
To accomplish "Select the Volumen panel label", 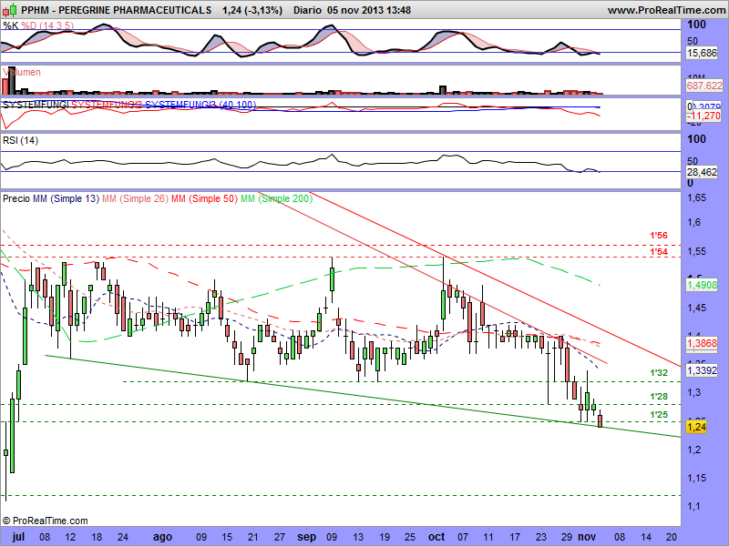I will pyautogui.click(x=21, y=72).
